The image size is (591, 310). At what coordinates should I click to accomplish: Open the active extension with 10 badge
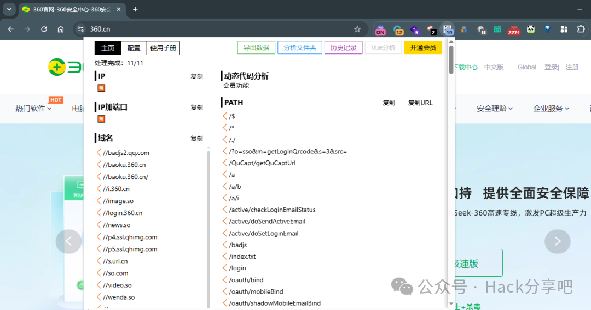(x=448, y=29)
